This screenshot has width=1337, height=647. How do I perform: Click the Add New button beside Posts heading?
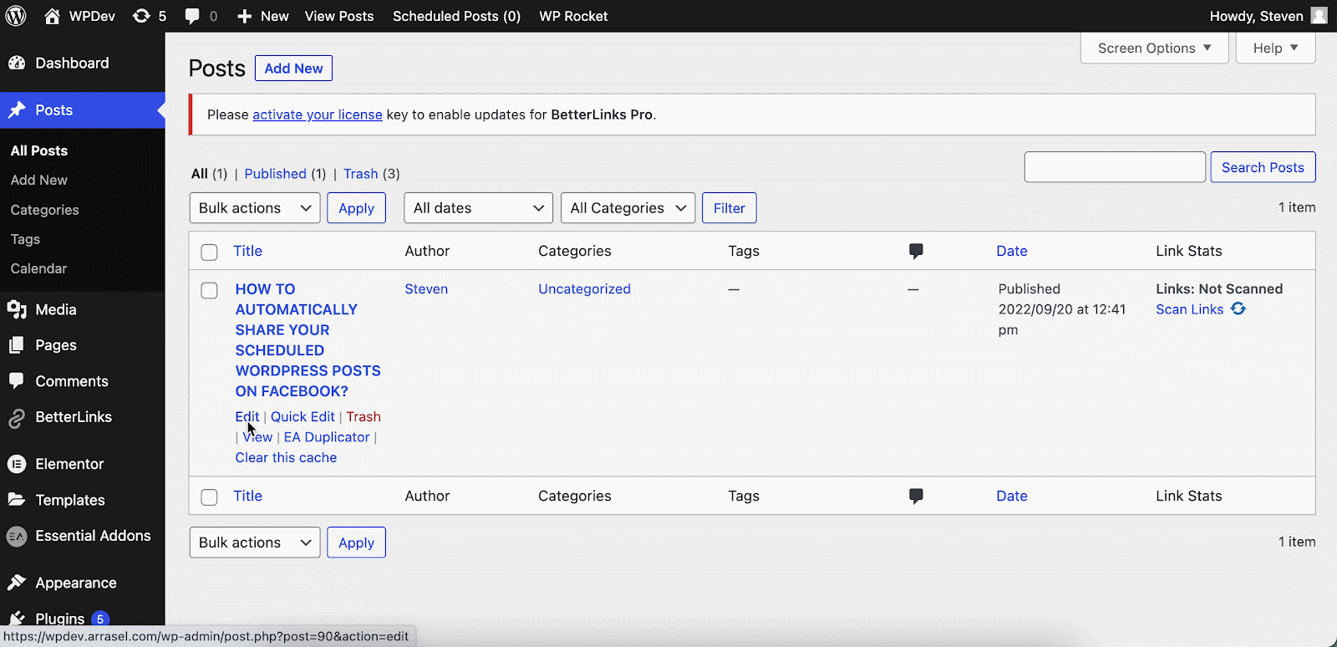293,69
